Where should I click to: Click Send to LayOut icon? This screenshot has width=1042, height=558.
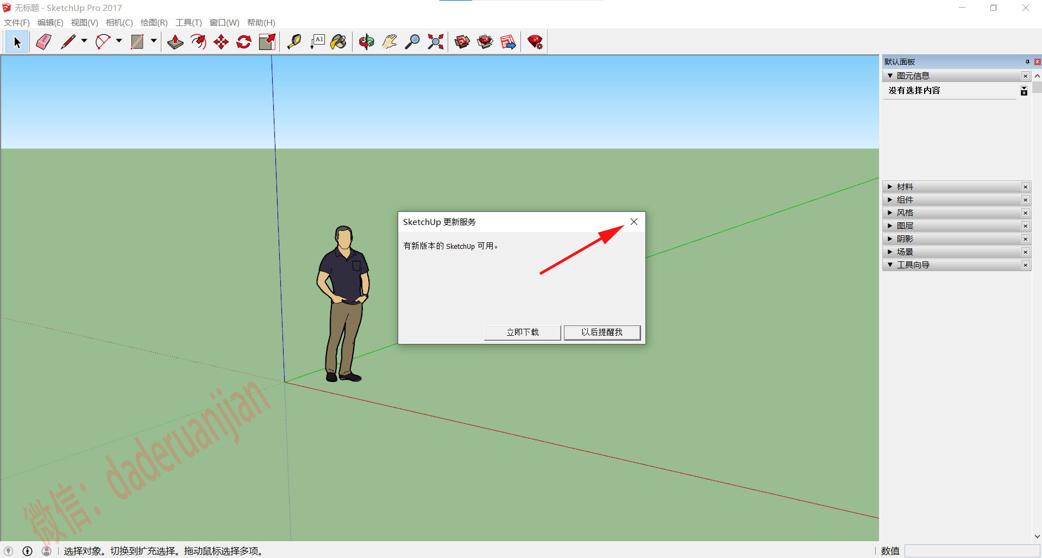coord(508,42)
